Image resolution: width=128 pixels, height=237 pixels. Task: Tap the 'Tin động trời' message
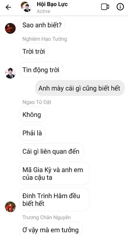(x=41, y=70)
